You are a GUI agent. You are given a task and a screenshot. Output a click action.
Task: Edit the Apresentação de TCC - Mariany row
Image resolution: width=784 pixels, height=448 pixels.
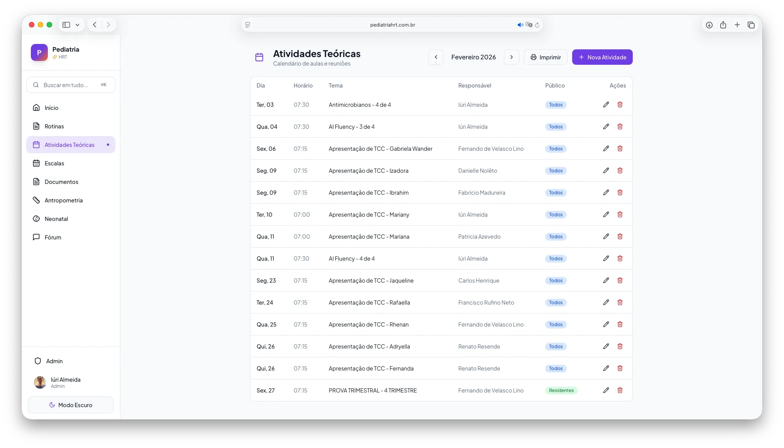point(606,214)
